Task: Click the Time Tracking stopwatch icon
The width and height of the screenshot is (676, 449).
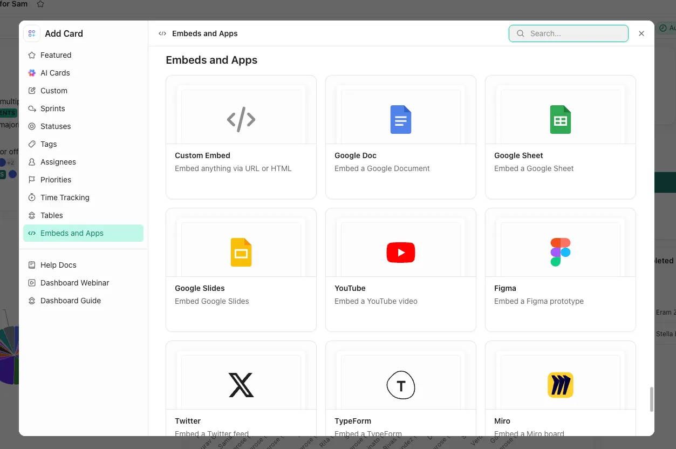Action: [32, 198]
